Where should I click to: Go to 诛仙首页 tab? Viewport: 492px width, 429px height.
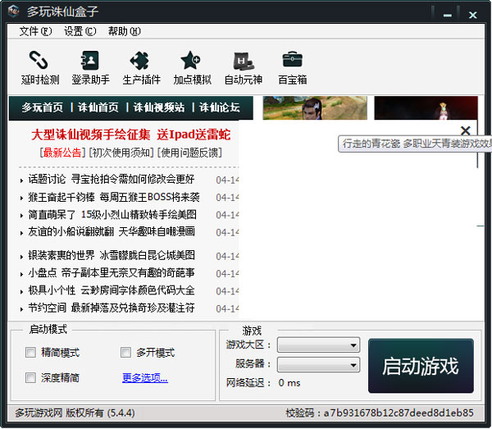click(x=98, y=107)
